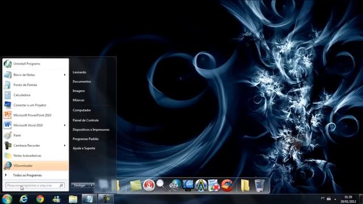
Task: Click the Windows Start orb
Action: tap(7, 199)
